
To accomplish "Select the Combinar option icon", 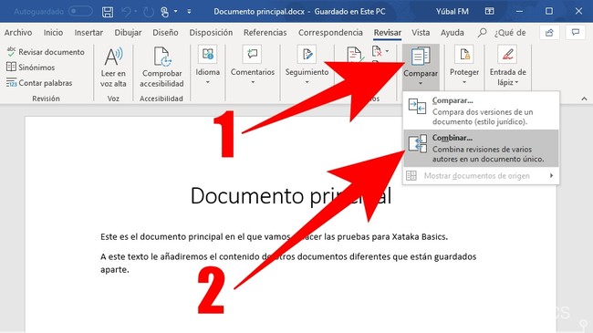I will [x=418, y=144].
